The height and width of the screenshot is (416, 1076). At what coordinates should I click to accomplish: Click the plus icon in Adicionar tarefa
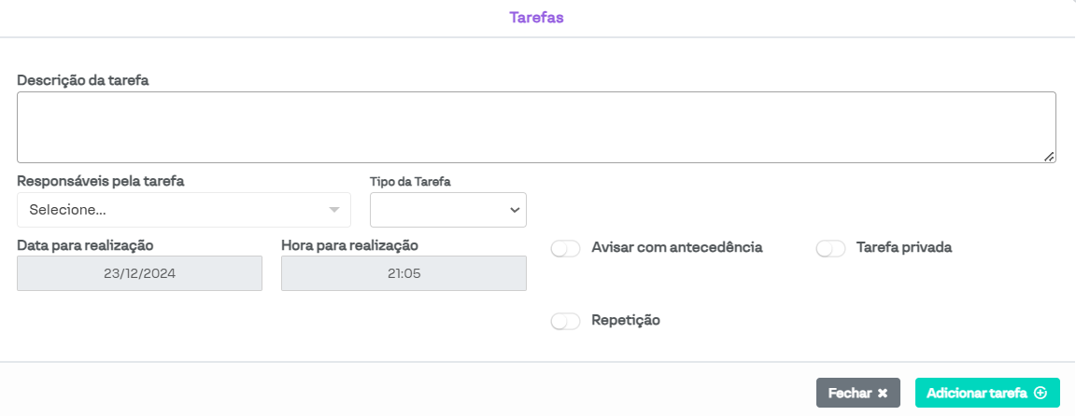pyautogui.click(x=1041, y=394)
